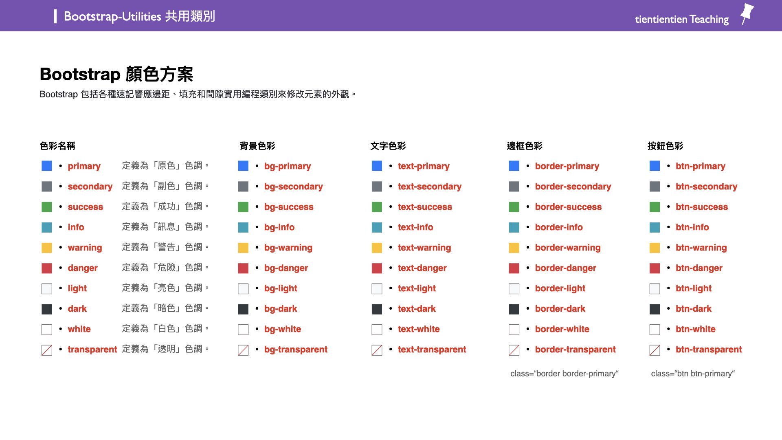The height and width of the screenshot is (440, 782).
Task: Click the green success swatch under 背景色彩
Action: coord(243,207)
